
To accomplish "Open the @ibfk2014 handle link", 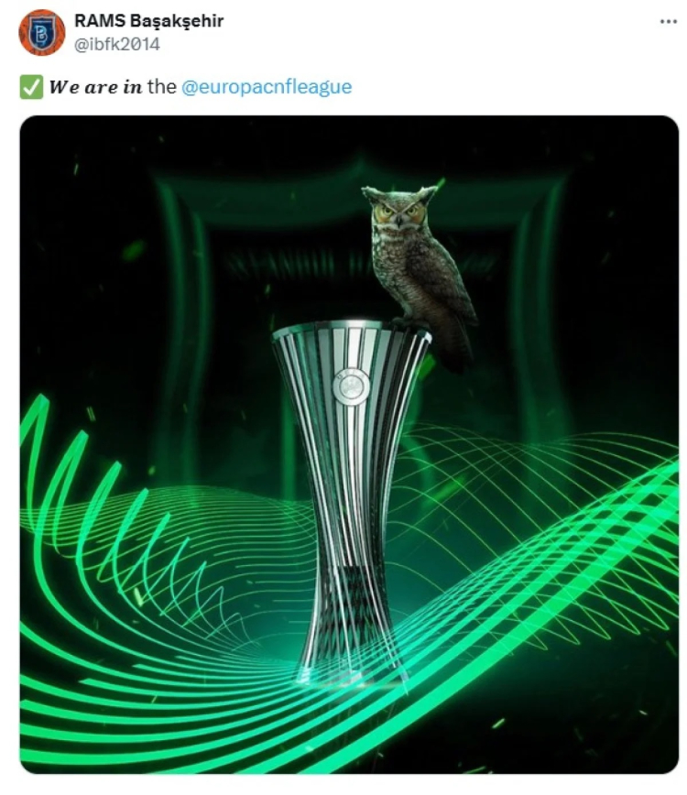I will pos(117,45).
